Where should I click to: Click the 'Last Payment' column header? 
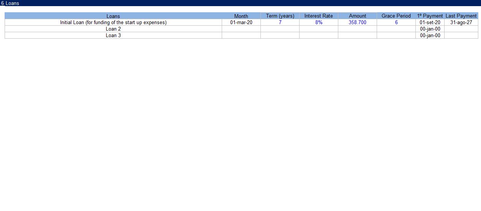point(461,16)
